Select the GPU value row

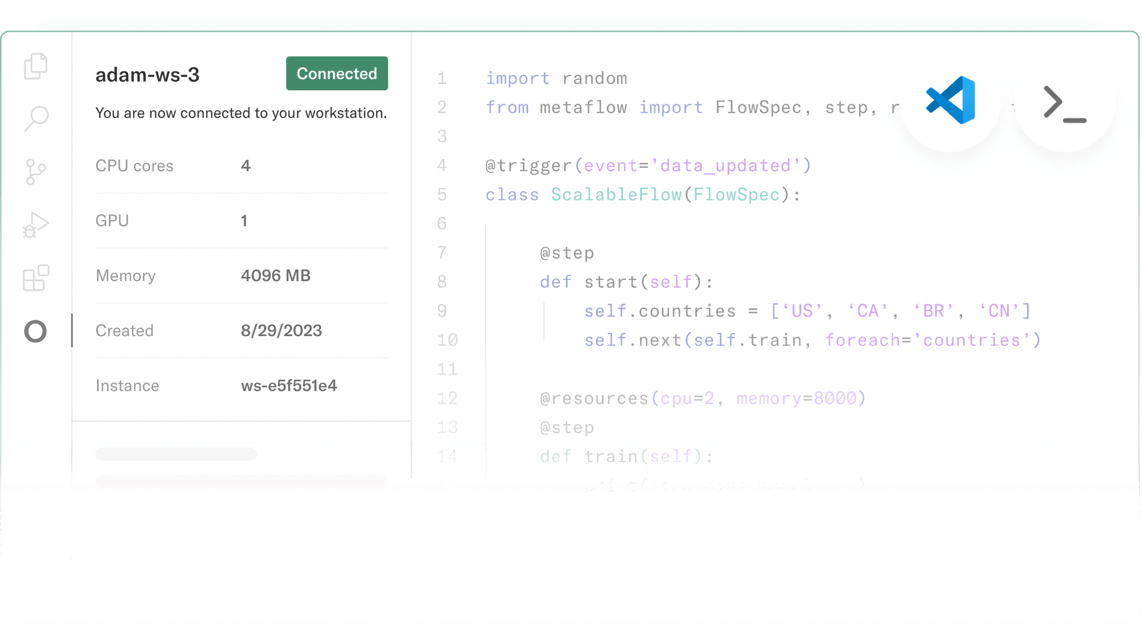point(244,221)
